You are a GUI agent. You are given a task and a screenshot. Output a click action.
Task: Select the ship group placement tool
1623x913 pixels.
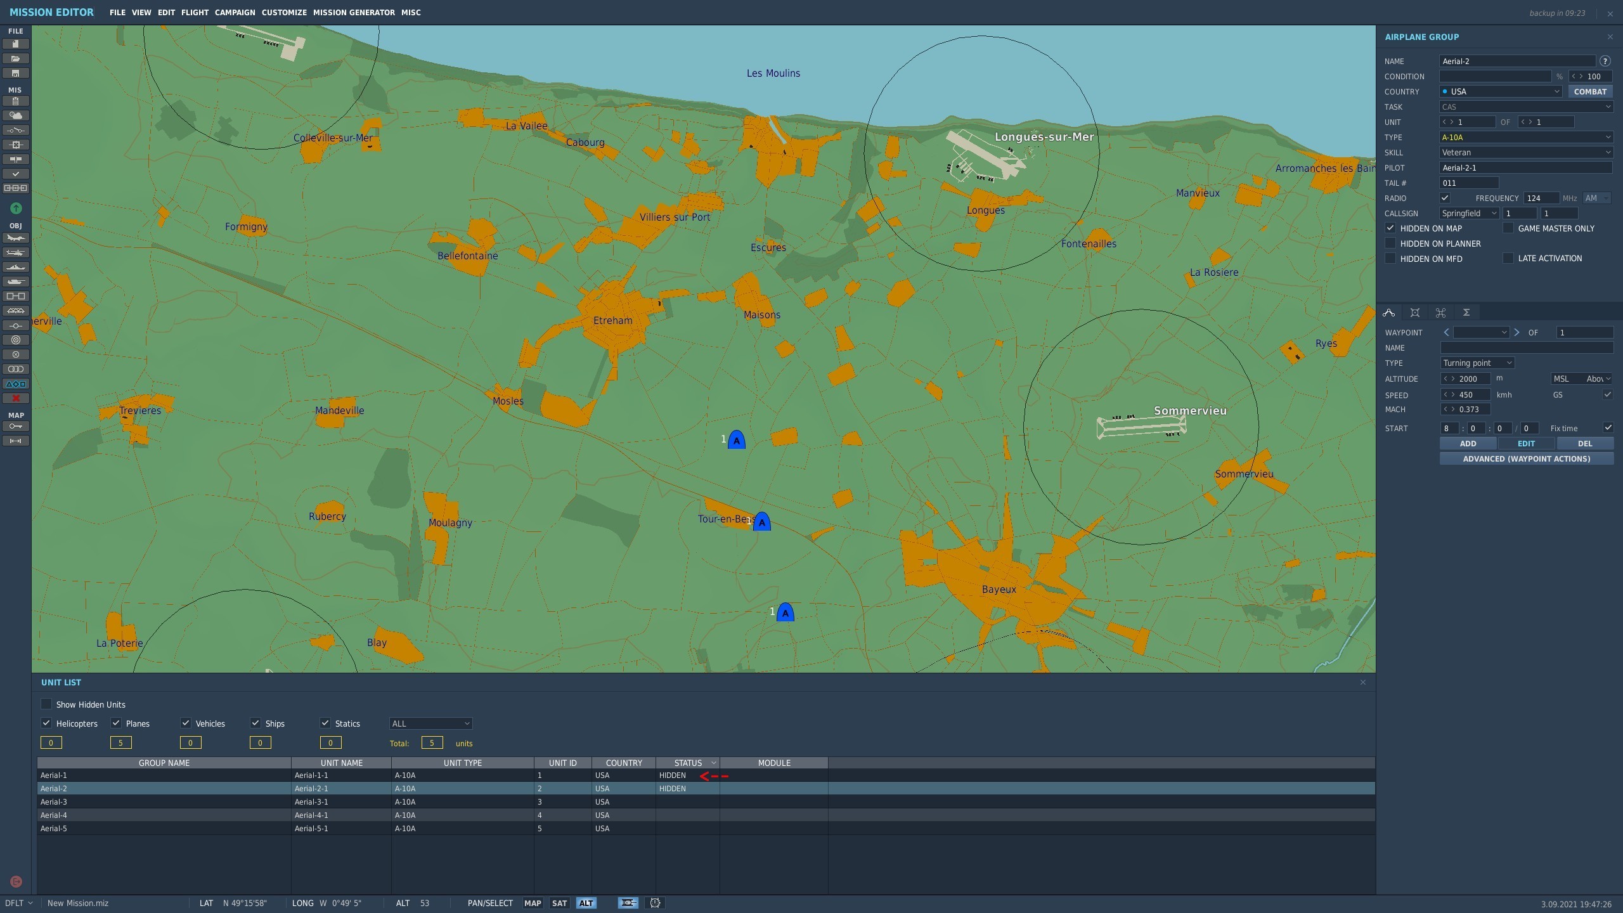pyautogui.click(x=16, y=267)
